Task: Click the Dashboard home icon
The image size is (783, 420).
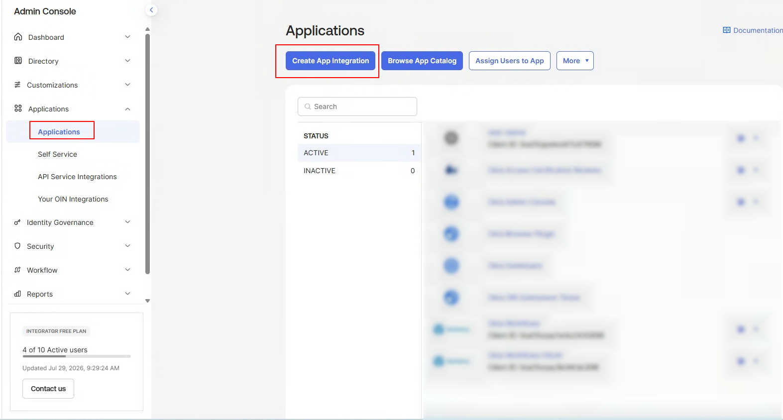Action: coord(18,37)
